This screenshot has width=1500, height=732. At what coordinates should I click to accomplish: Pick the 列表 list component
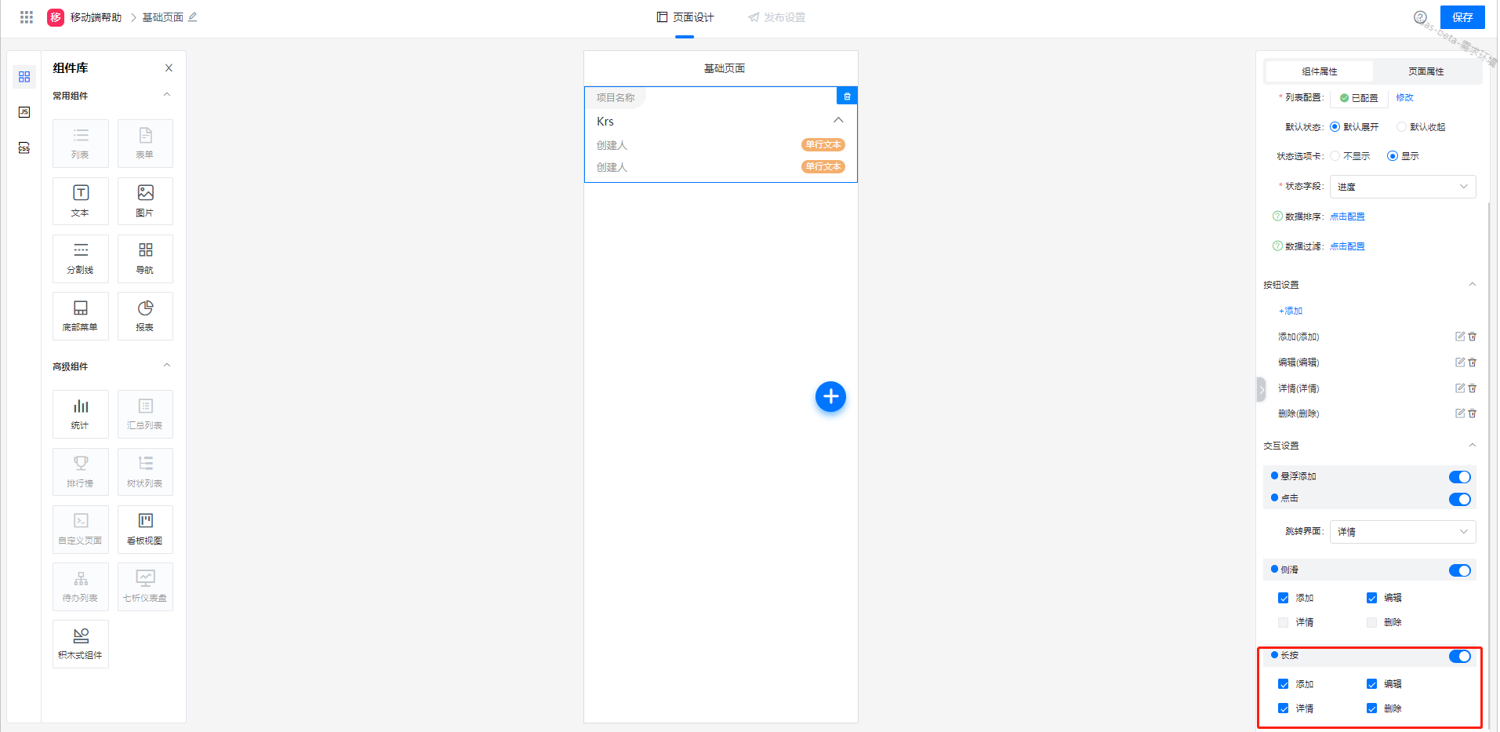tap(81, 144)
